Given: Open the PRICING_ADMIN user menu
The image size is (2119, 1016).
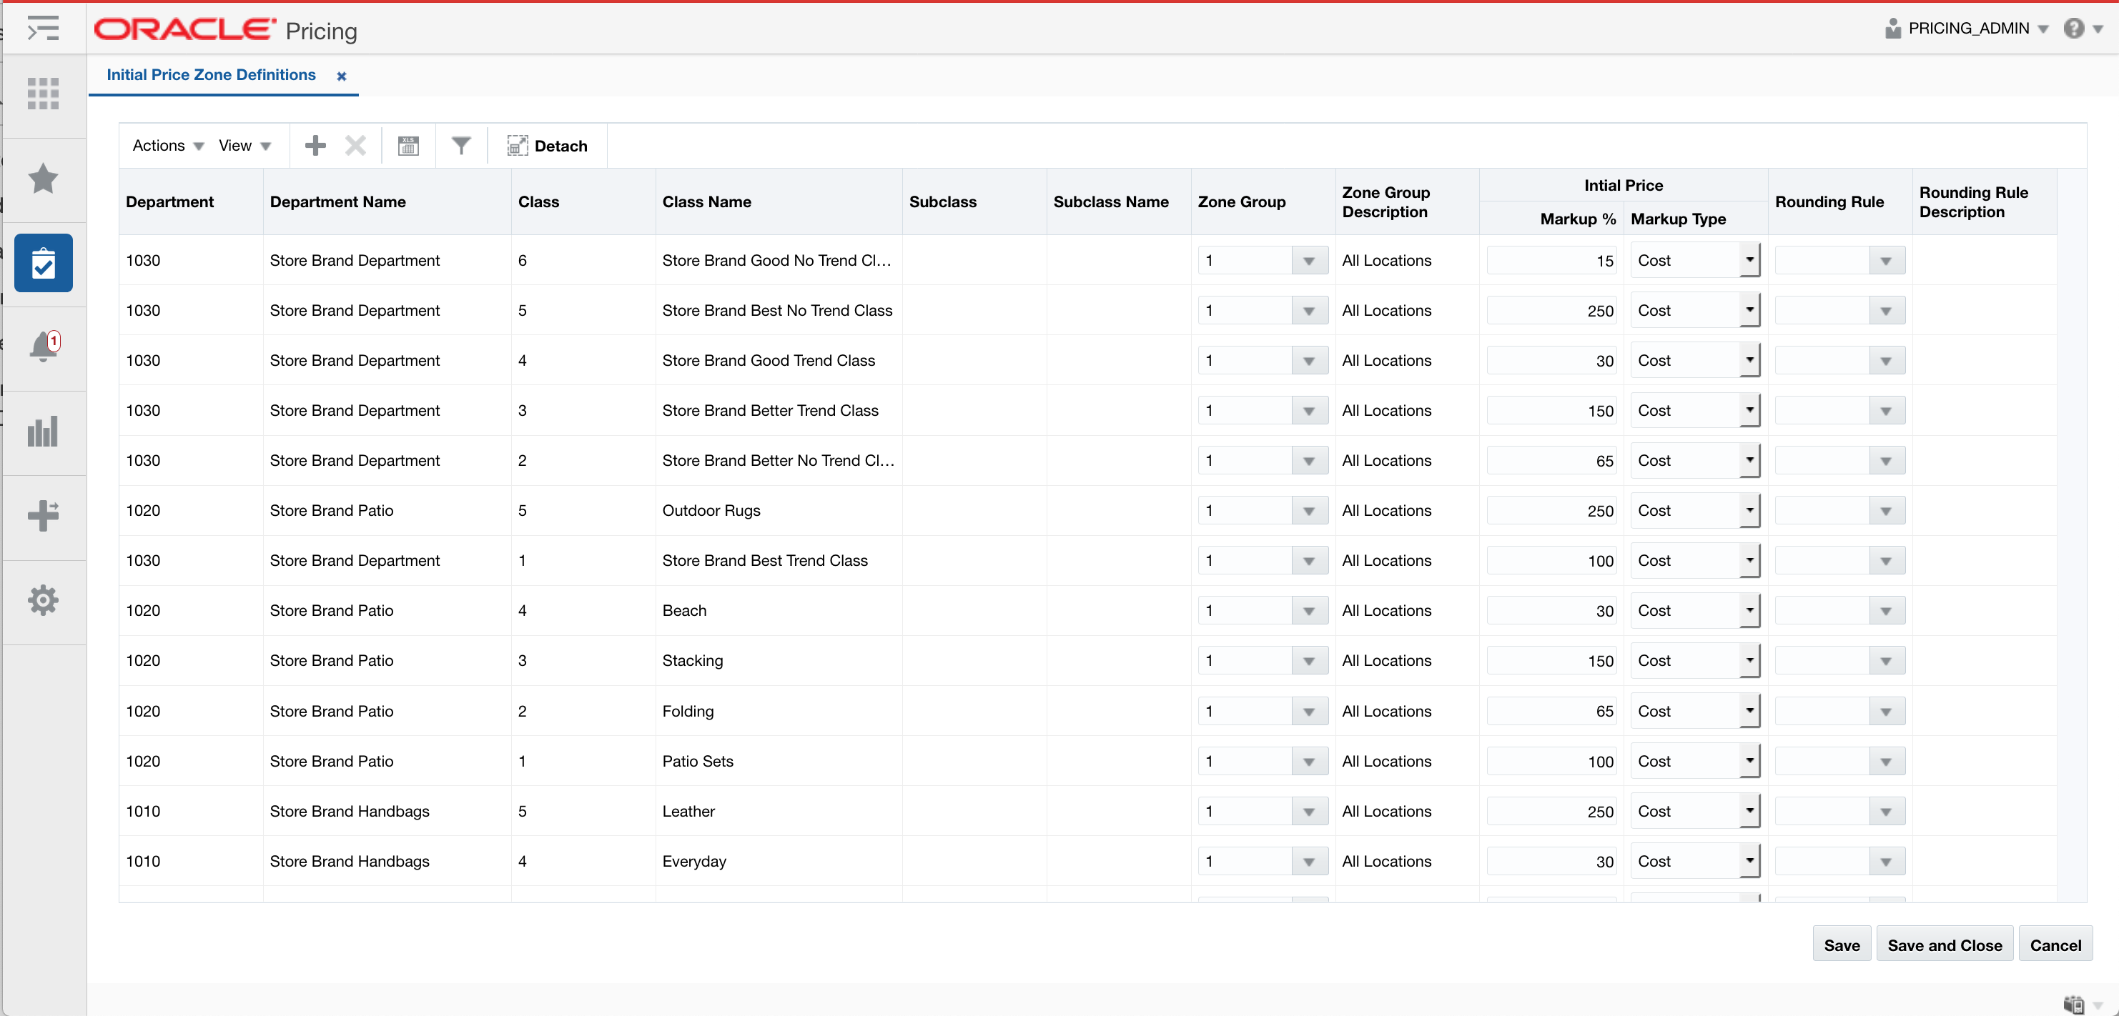Looking at the screenshot, I should (x=1966, y=28).
